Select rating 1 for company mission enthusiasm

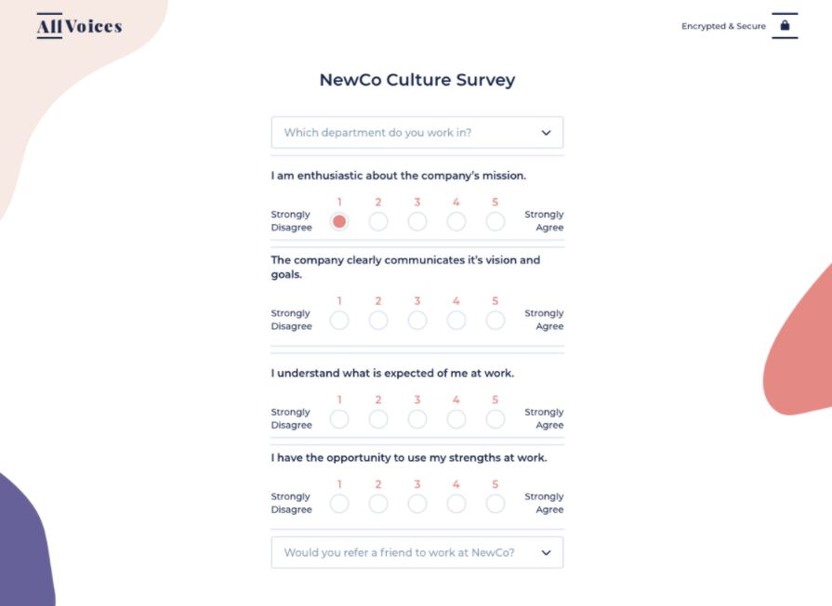click(x=339, y=221)
